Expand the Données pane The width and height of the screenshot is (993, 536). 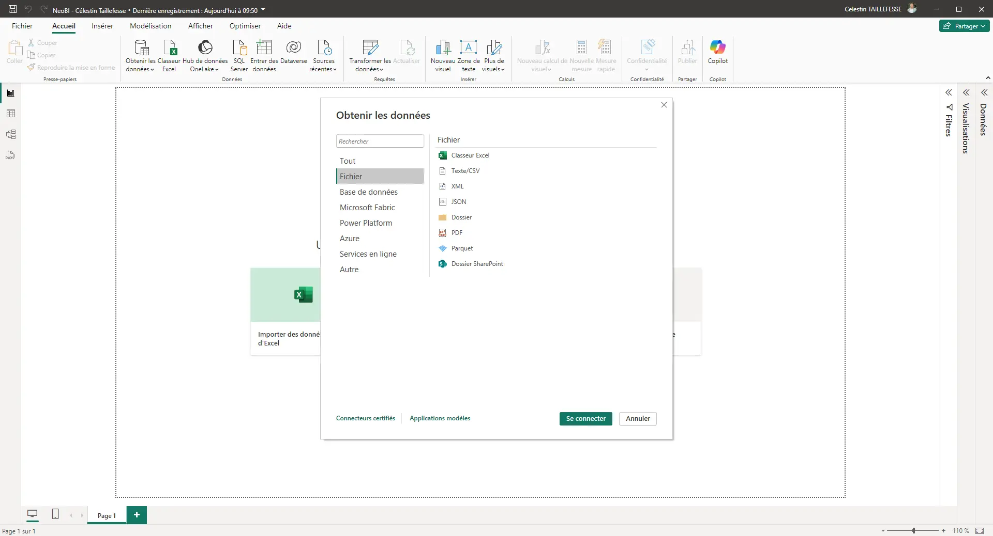click(x=984, y=92)
